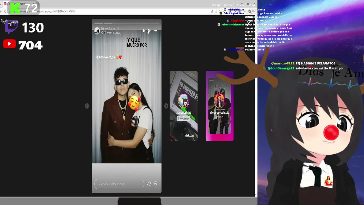The height and width of the screenshot is (205, 364).
Task: Go to the next story arrow
Action: click(166, 106)
